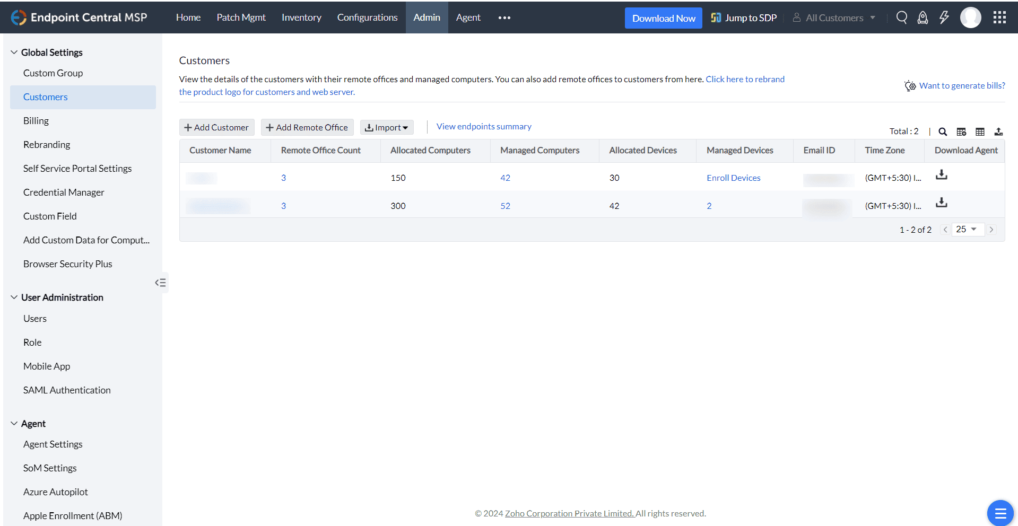Image resolution: width=1018 pixels, height=526 pixels.
Task: Open the Import dropdown
Action: (x=387, y=127)
